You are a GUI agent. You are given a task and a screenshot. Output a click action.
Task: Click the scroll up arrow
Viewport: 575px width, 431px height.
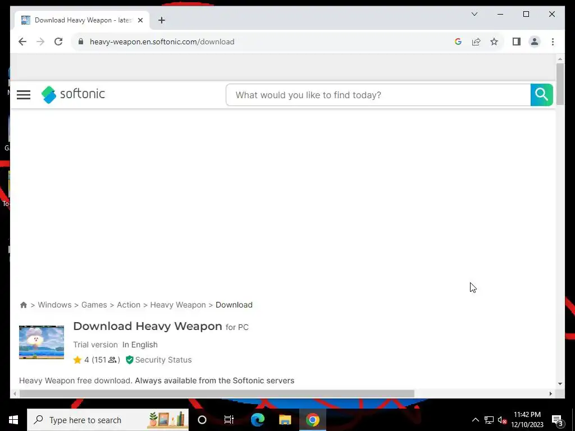click(560, 59)
